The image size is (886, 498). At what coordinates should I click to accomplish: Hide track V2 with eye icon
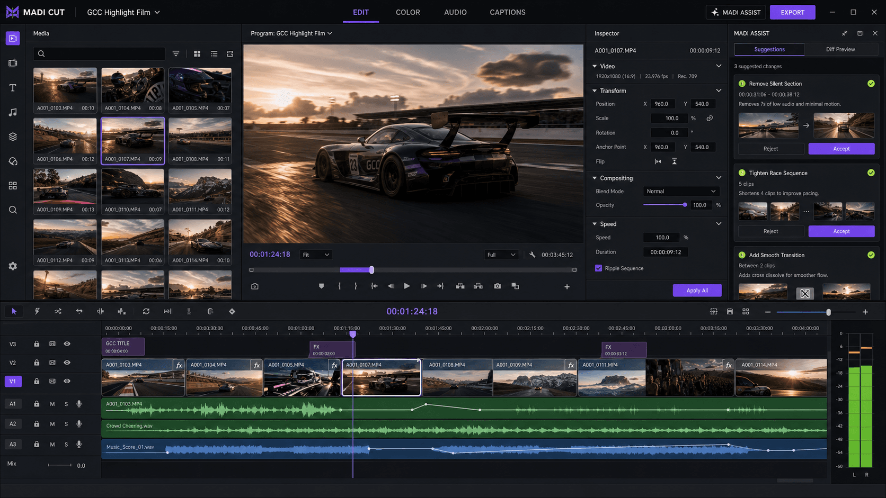(x=67, y=363)
